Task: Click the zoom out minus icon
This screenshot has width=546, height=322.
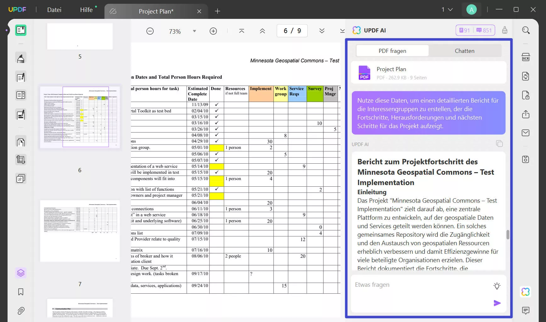Action: 150,31
